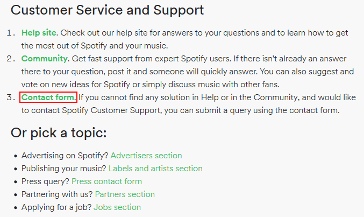Open the green Help site link
Screen dimensions: 364x217
[39, 33]
